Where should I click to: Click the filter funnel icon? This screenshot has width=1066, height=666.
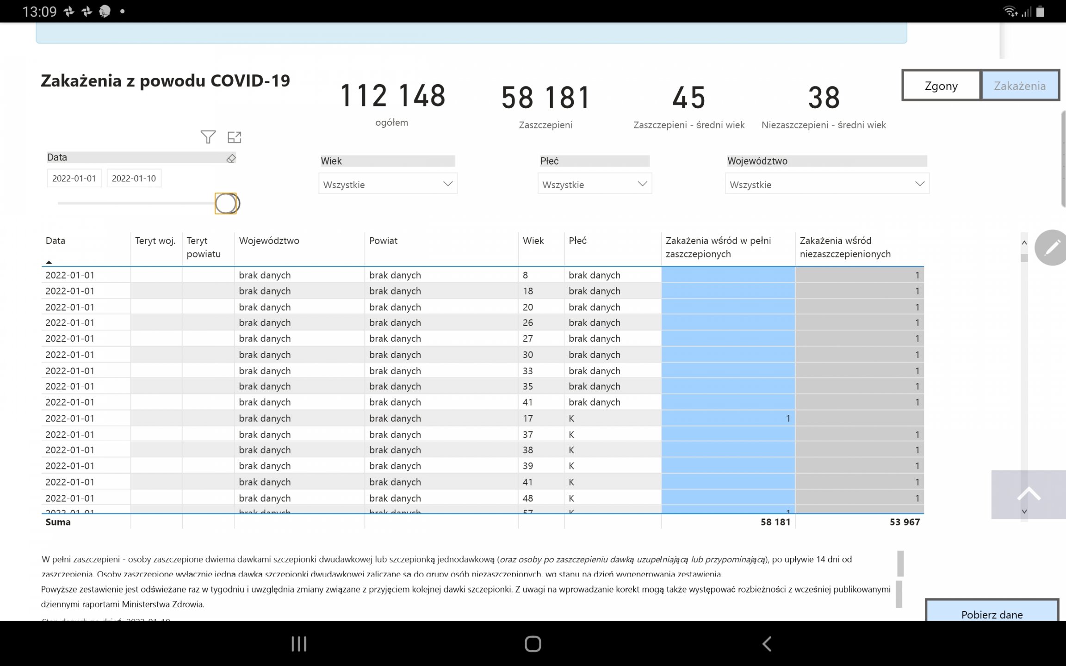[208, 137]
